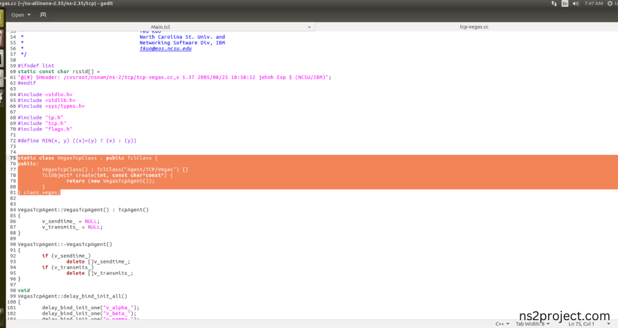Click the line 'static const char rcsid[] ='
The width and height of the screenshot is (618, 328).
coord(59,72)
